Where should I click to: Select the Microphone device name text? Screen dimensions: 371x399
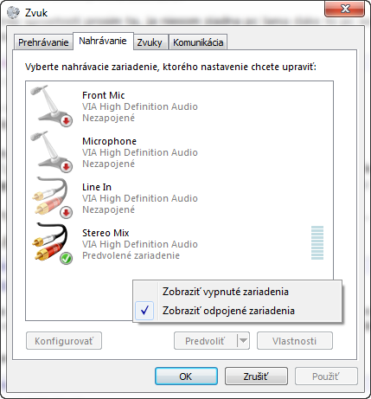(x=109, y=141)
